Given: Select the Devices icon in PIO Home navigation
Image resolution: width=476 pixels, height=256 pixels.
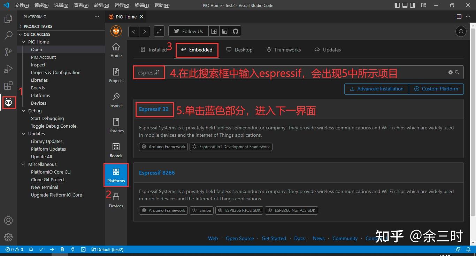Looking at the screenshot, I should pos(116,200).
